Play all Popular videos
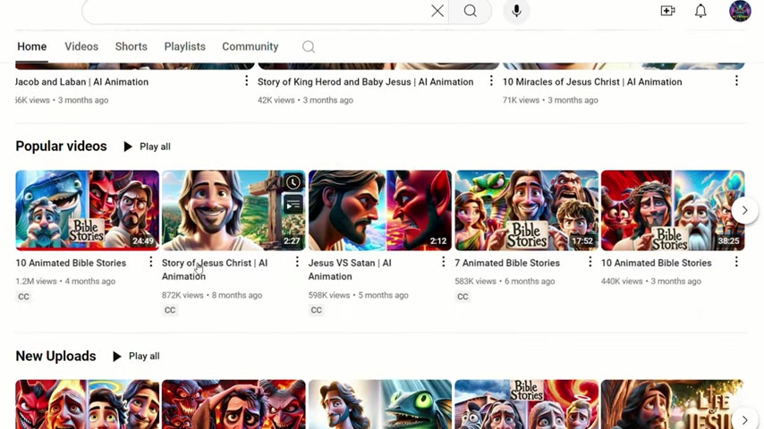Image resolution: width=764 pixels, height=429 pixels. pyautogui.click(x=147, y=147)
